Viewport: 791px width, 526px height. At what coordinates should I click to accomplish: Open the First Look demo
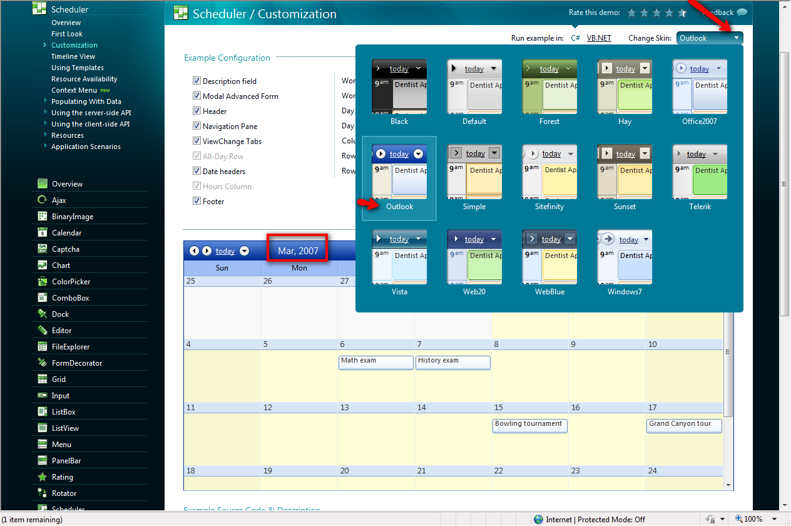[x=67, y=34]
